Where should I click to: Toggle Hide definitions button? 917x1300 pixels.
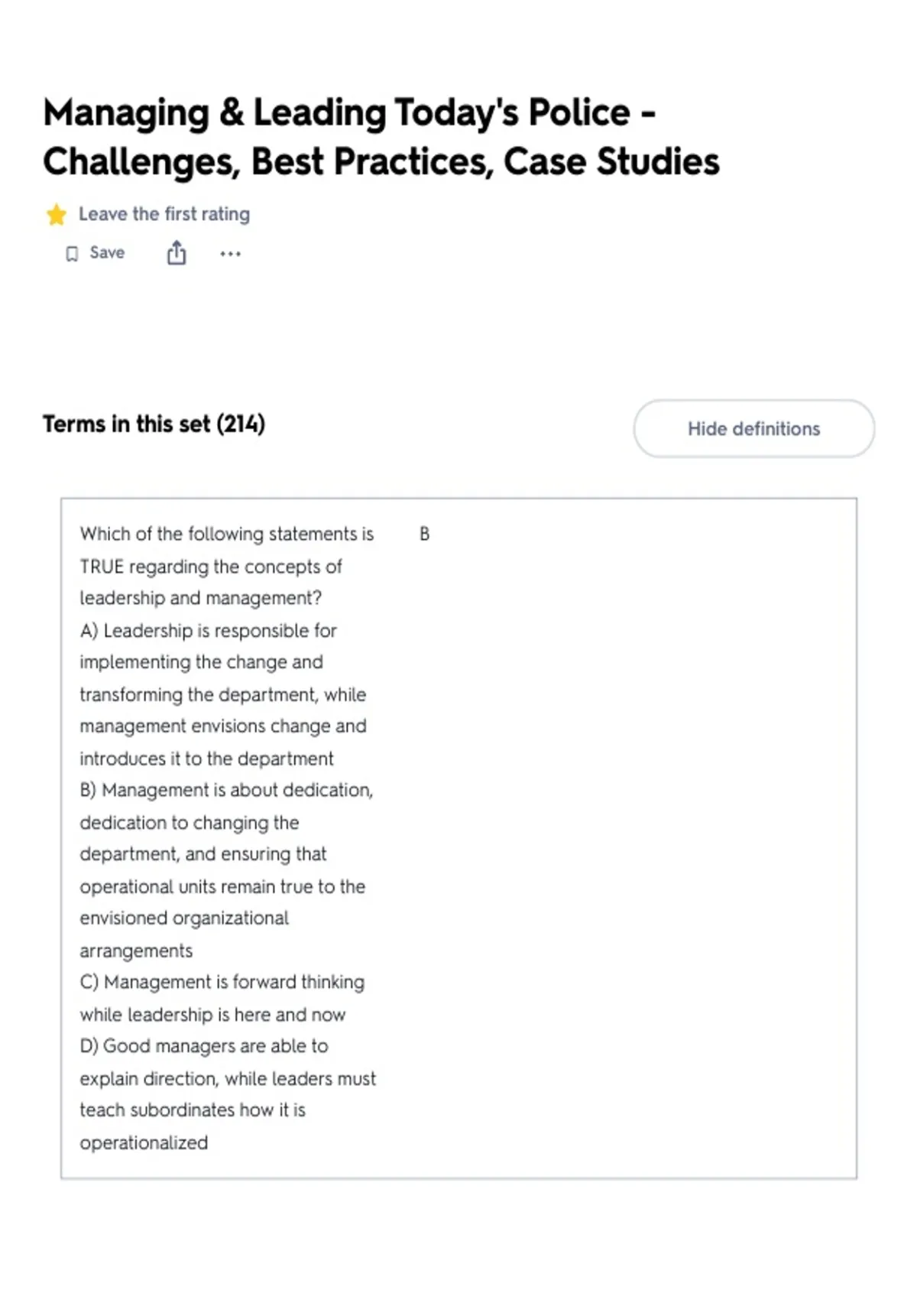[754, 429]
